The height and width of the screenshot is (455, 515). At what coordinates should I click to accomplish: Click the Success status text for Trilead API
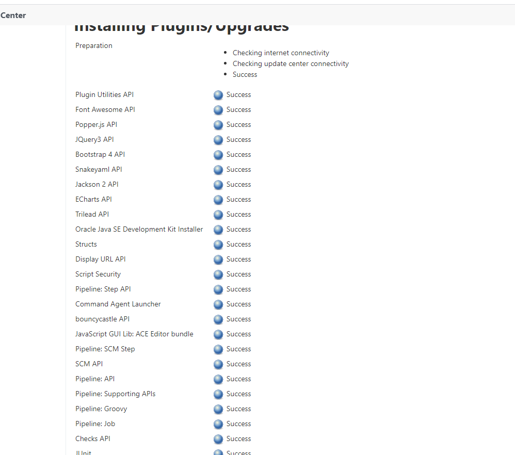click(x=238, y=215)
